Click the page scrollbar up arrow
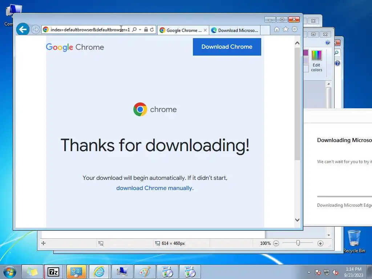372x279 pixels. click(297, 43)
